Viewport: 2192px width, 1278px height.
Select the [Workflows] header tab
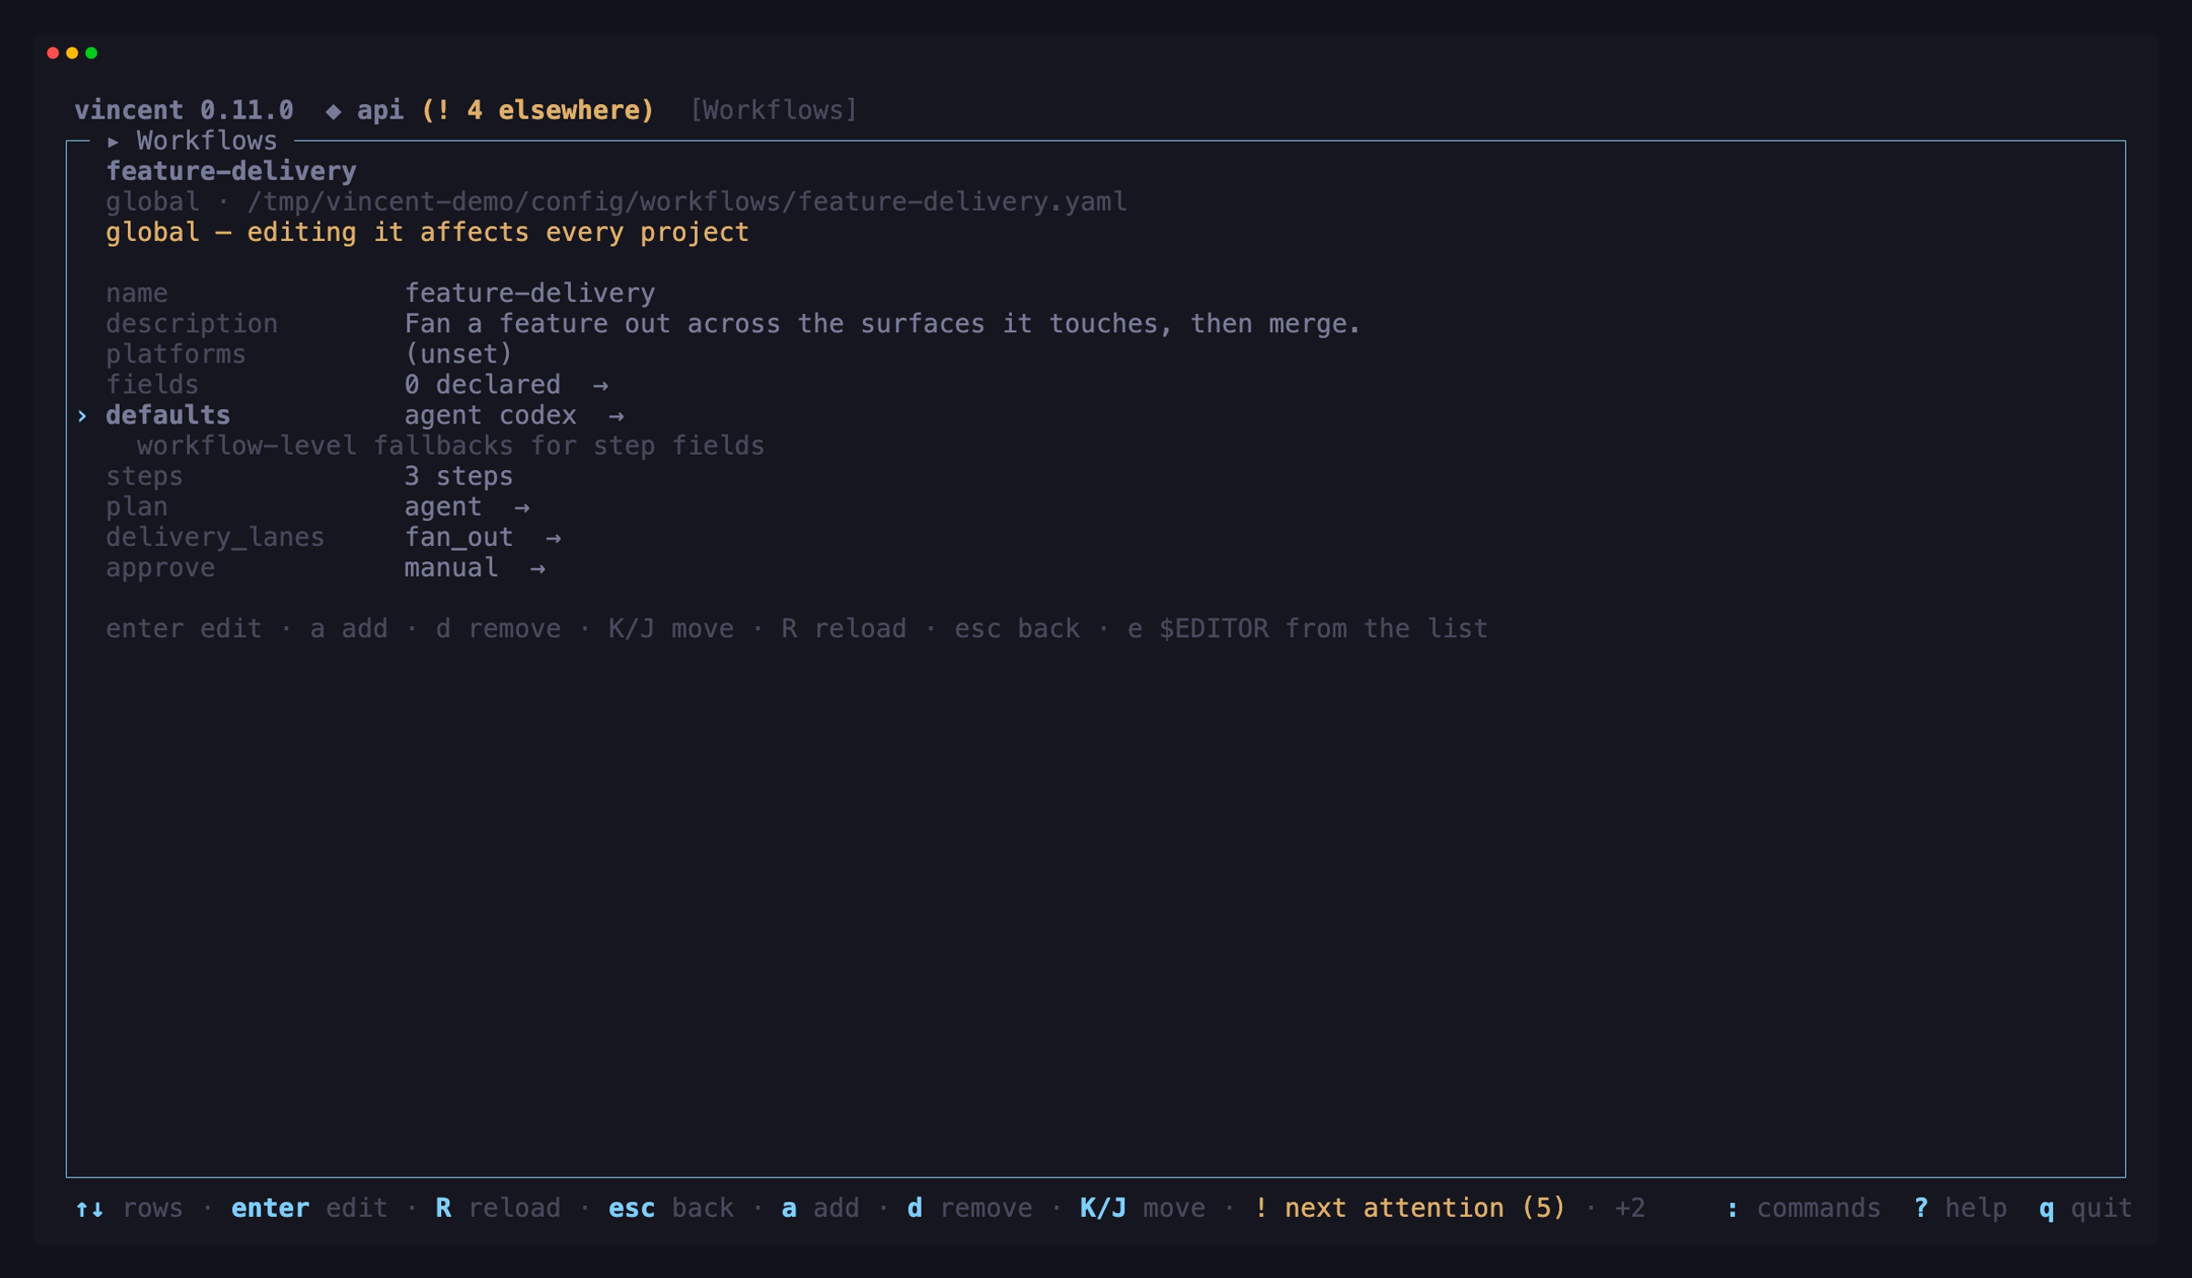point(774,110)
